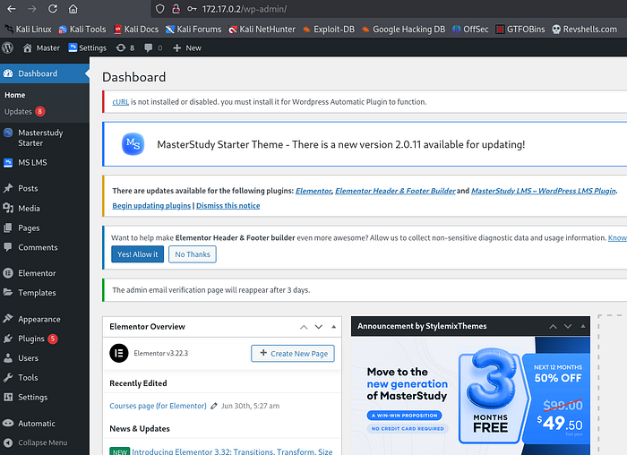Open the Kali Docs bookmark
This screenshot has height=455, width=627.
136,30
